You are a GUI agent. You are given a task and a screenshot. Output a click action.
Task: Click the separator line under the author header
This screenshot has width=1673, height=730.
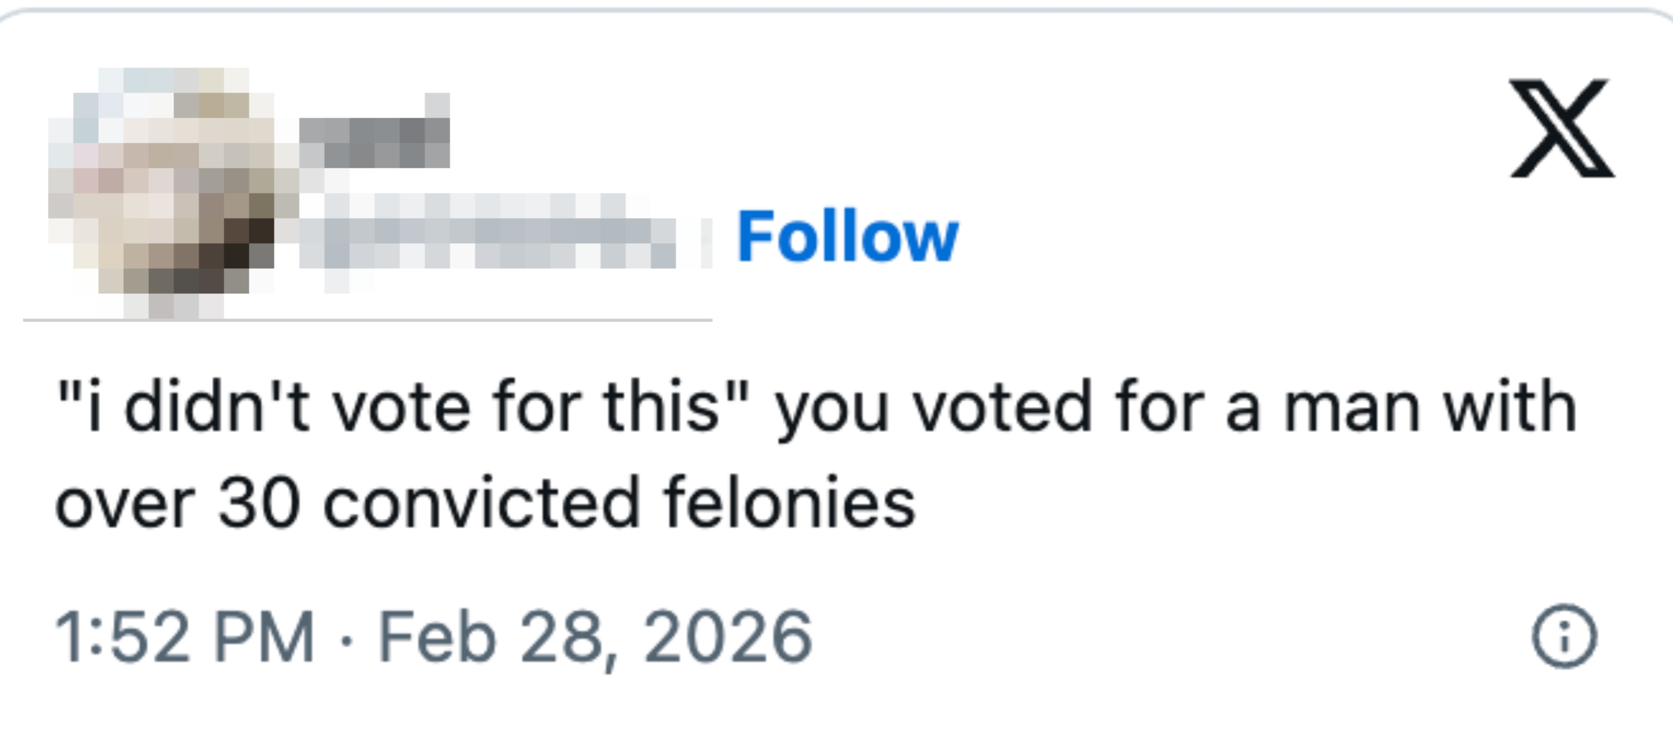point(368,320)
